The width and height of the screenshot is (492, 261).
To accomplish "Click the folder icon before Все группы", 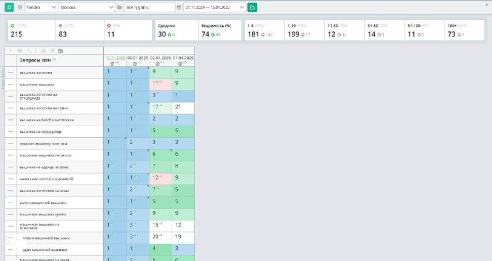I will (119, 7).
